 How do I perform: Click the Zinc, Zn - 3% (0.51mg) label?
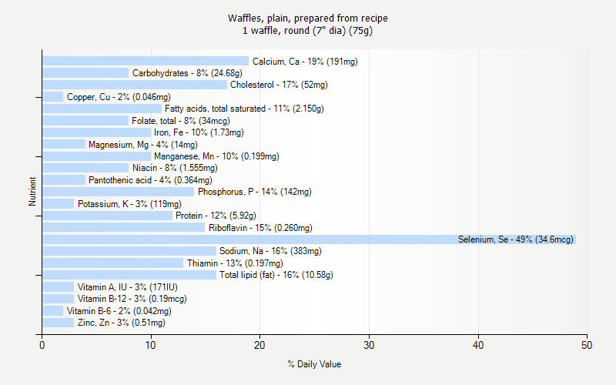(x=122, y=323)
